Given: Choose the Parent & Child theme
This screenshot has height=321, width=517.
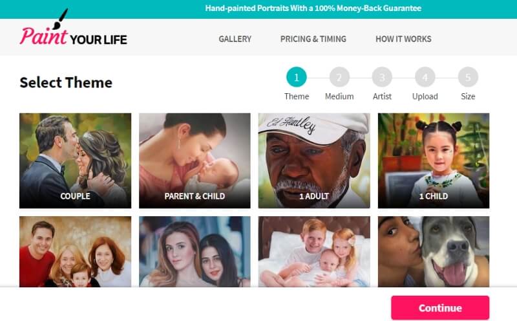Looking at the screenshot, I should [x=195, y=160].
